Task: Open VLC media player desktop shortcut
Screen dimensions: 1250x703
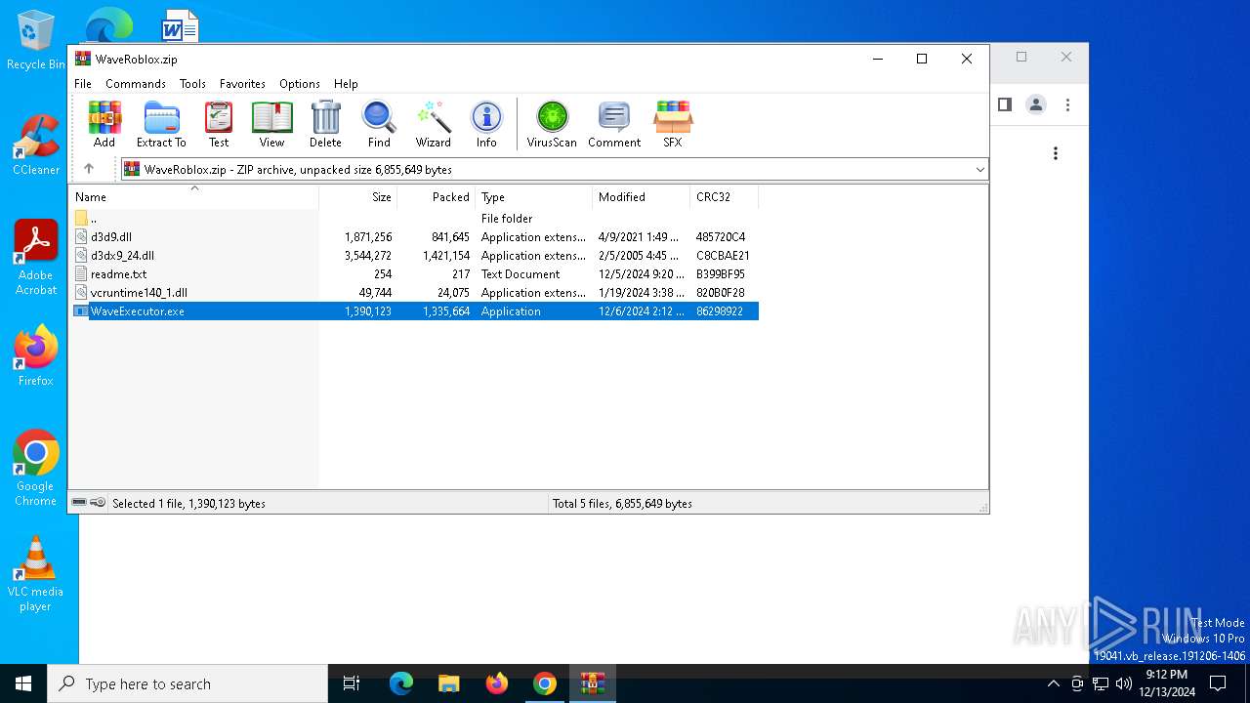Action: pos(36,574)
